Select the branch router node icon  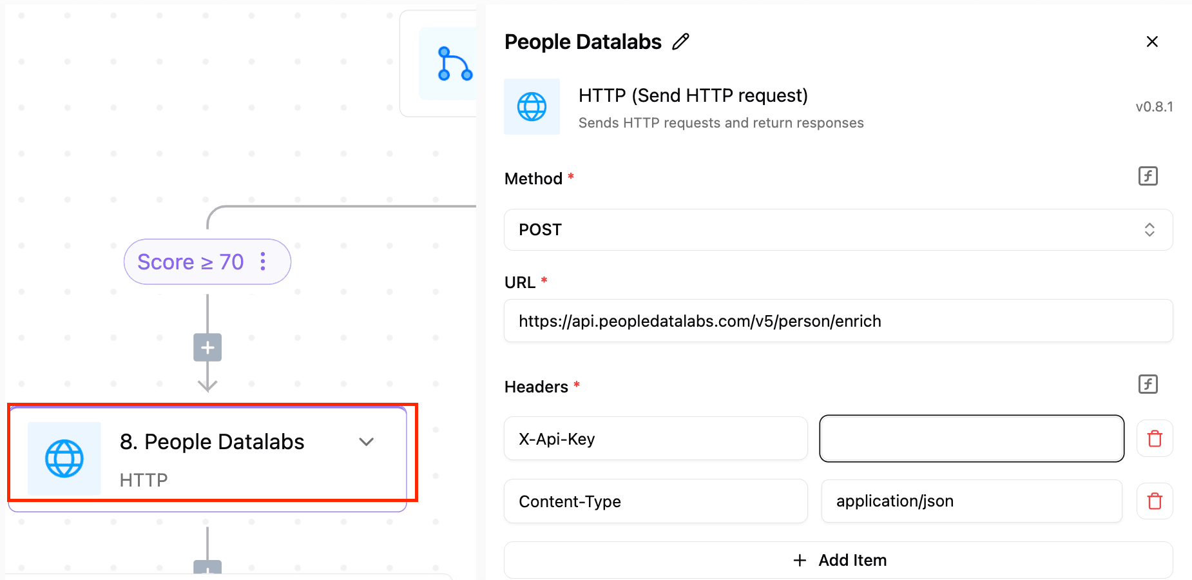[454, 64]
